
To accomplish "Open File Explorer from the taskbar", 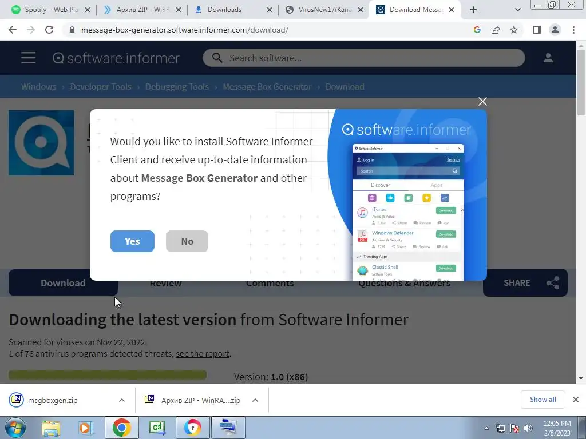I will 51,428.
